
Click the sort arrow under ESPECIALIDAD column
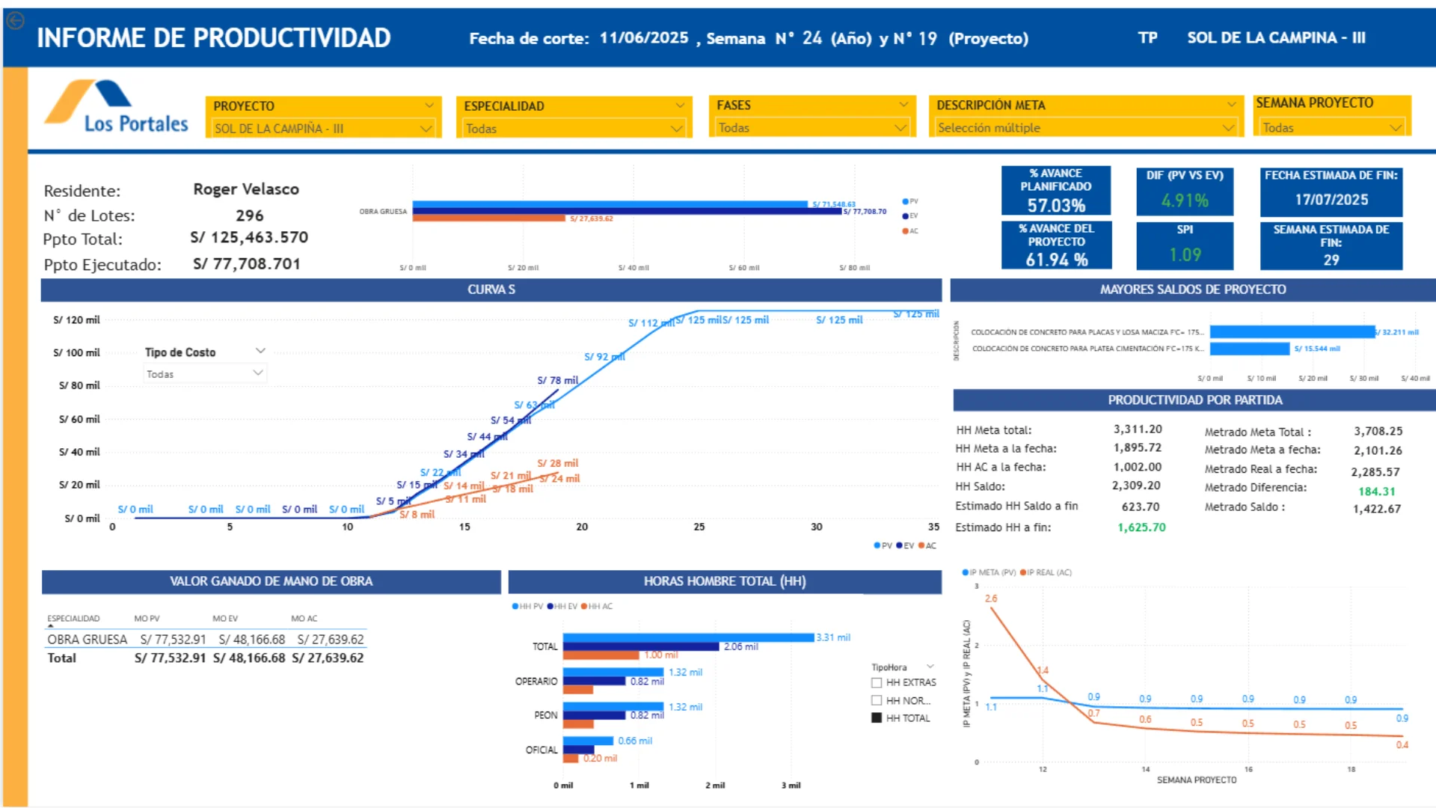(x=51, y=625)
